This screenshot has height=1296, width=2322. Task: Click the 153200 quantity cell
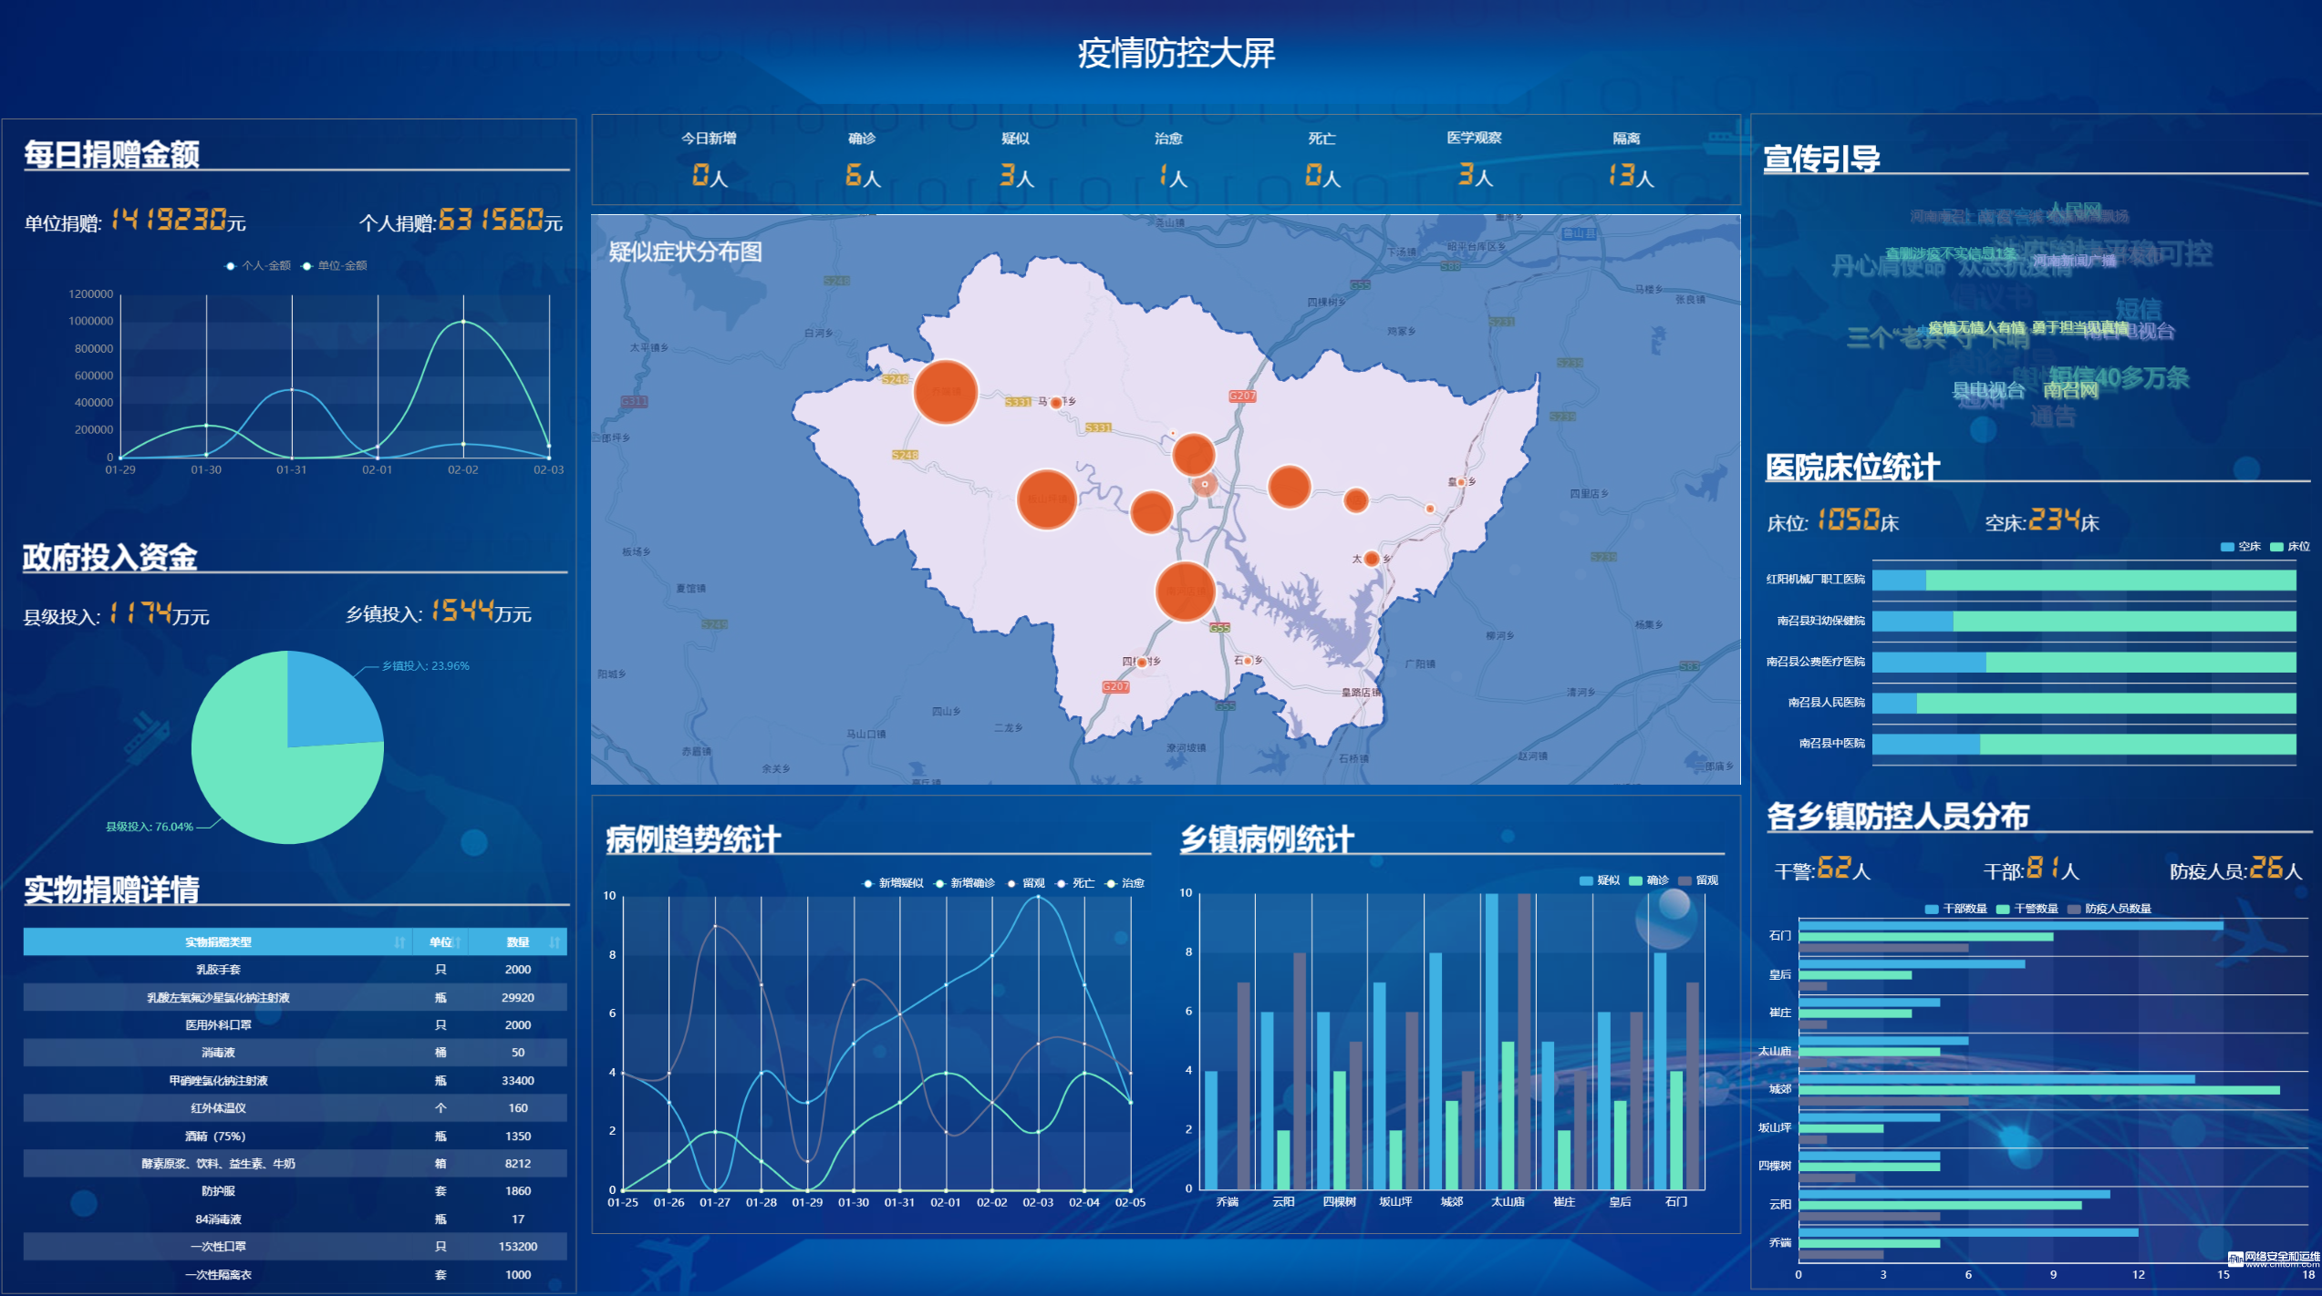[x=518, y=1247]
